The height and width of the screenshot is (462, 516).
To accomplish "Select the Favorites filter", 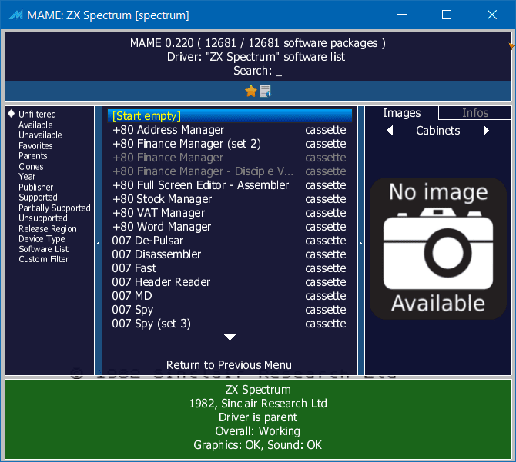I will 35,146.
